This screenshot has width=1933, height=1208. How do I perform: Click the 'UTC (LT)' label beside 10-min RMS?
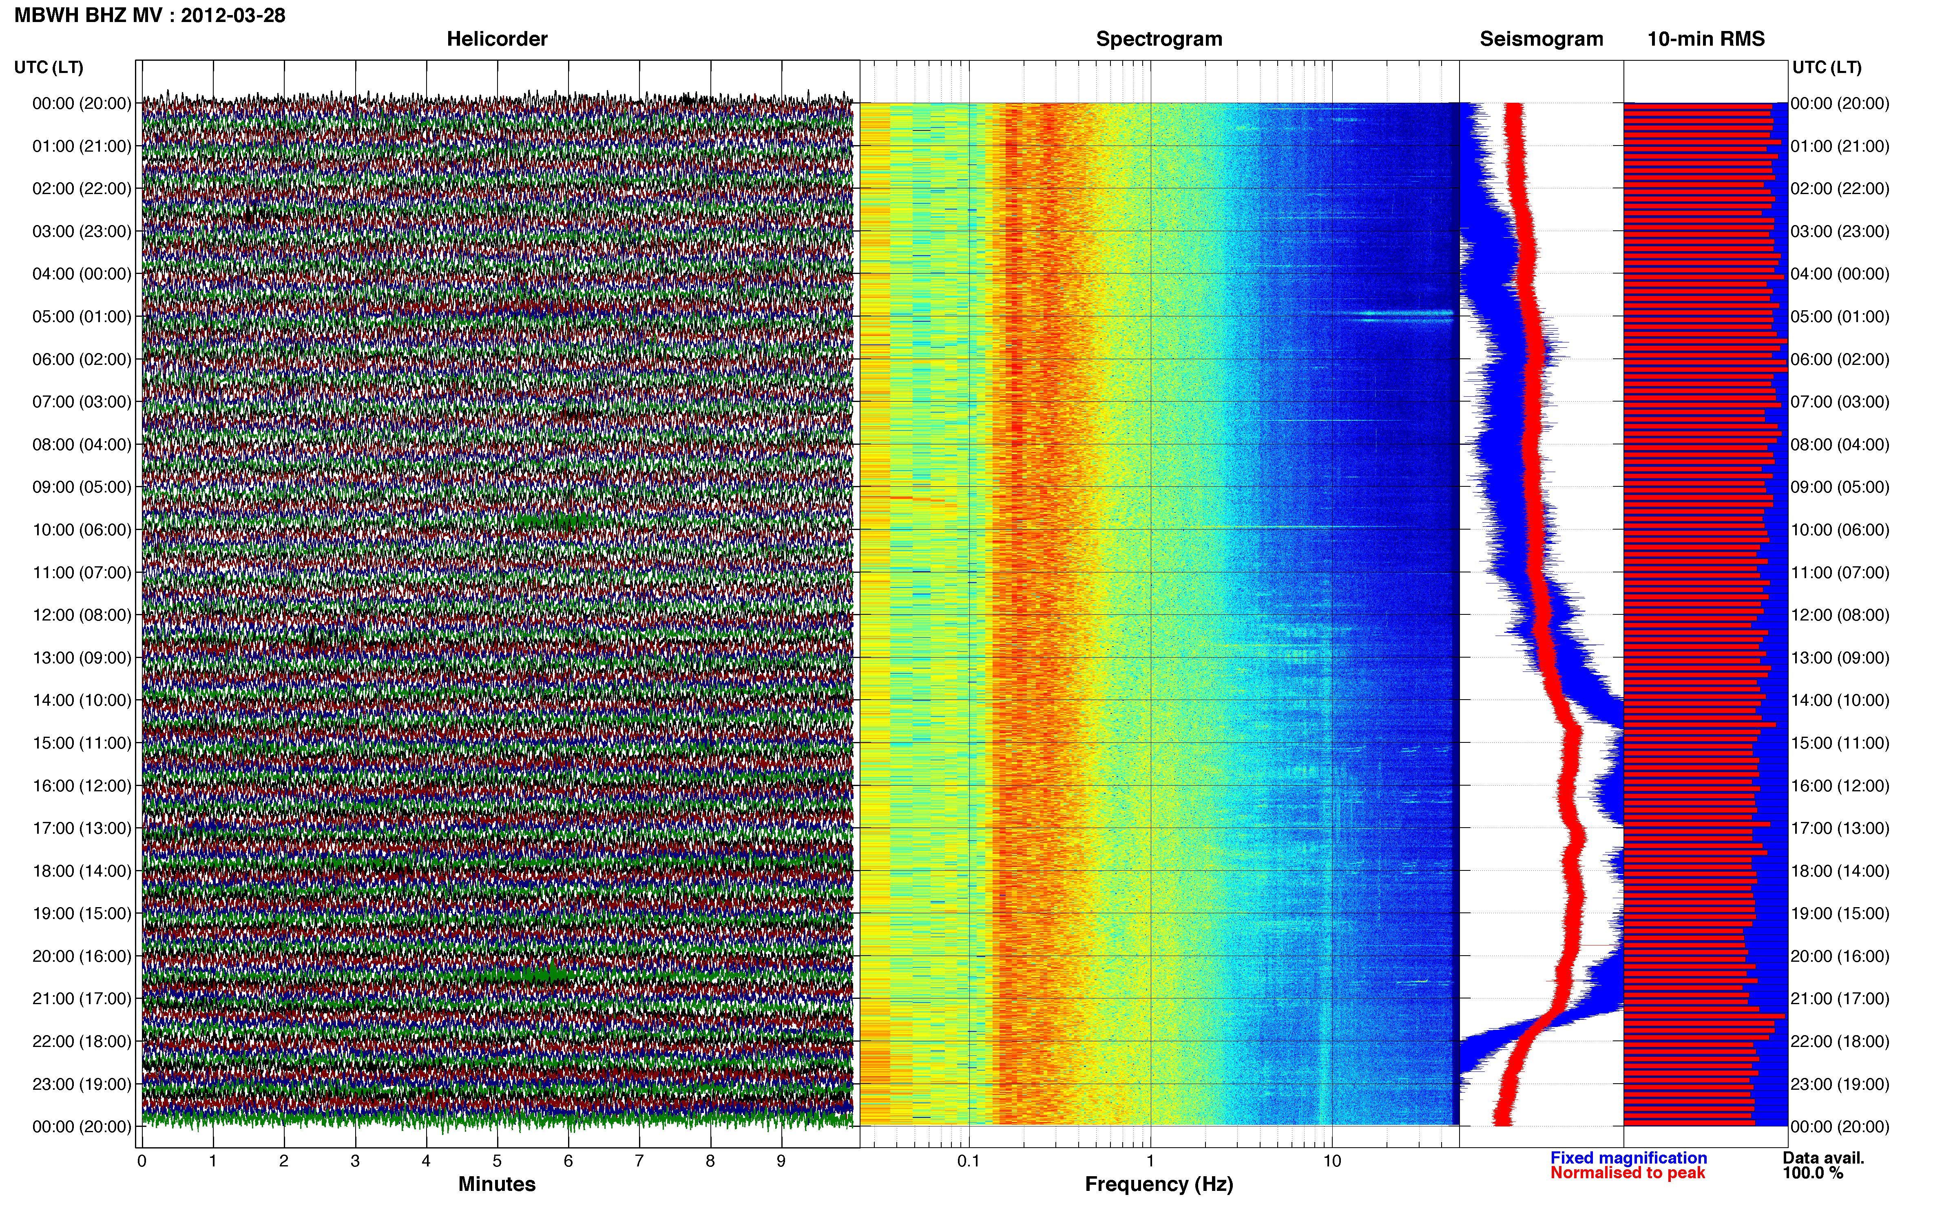point(1827,67)
